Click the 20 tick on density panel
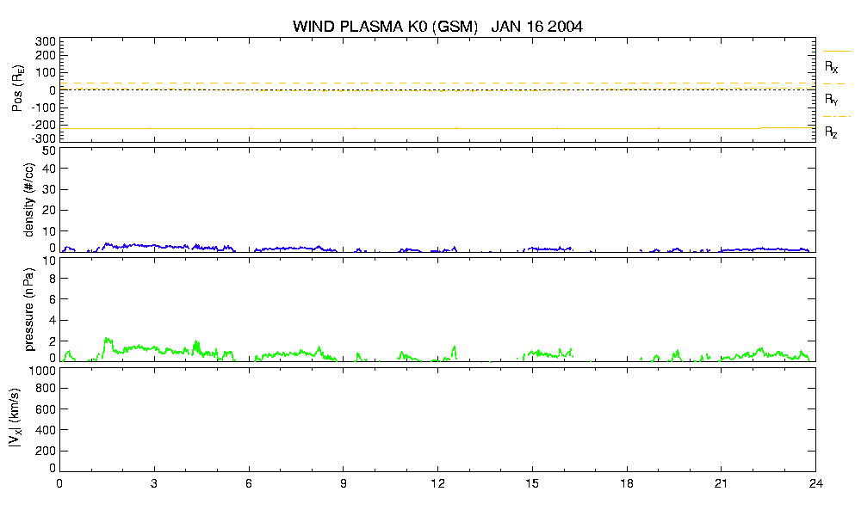The width and height of the screenshot is (855, 516). 49,211
